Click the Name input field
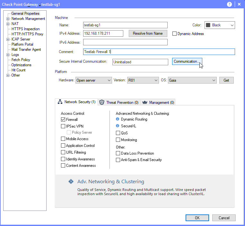 [125, 25]
